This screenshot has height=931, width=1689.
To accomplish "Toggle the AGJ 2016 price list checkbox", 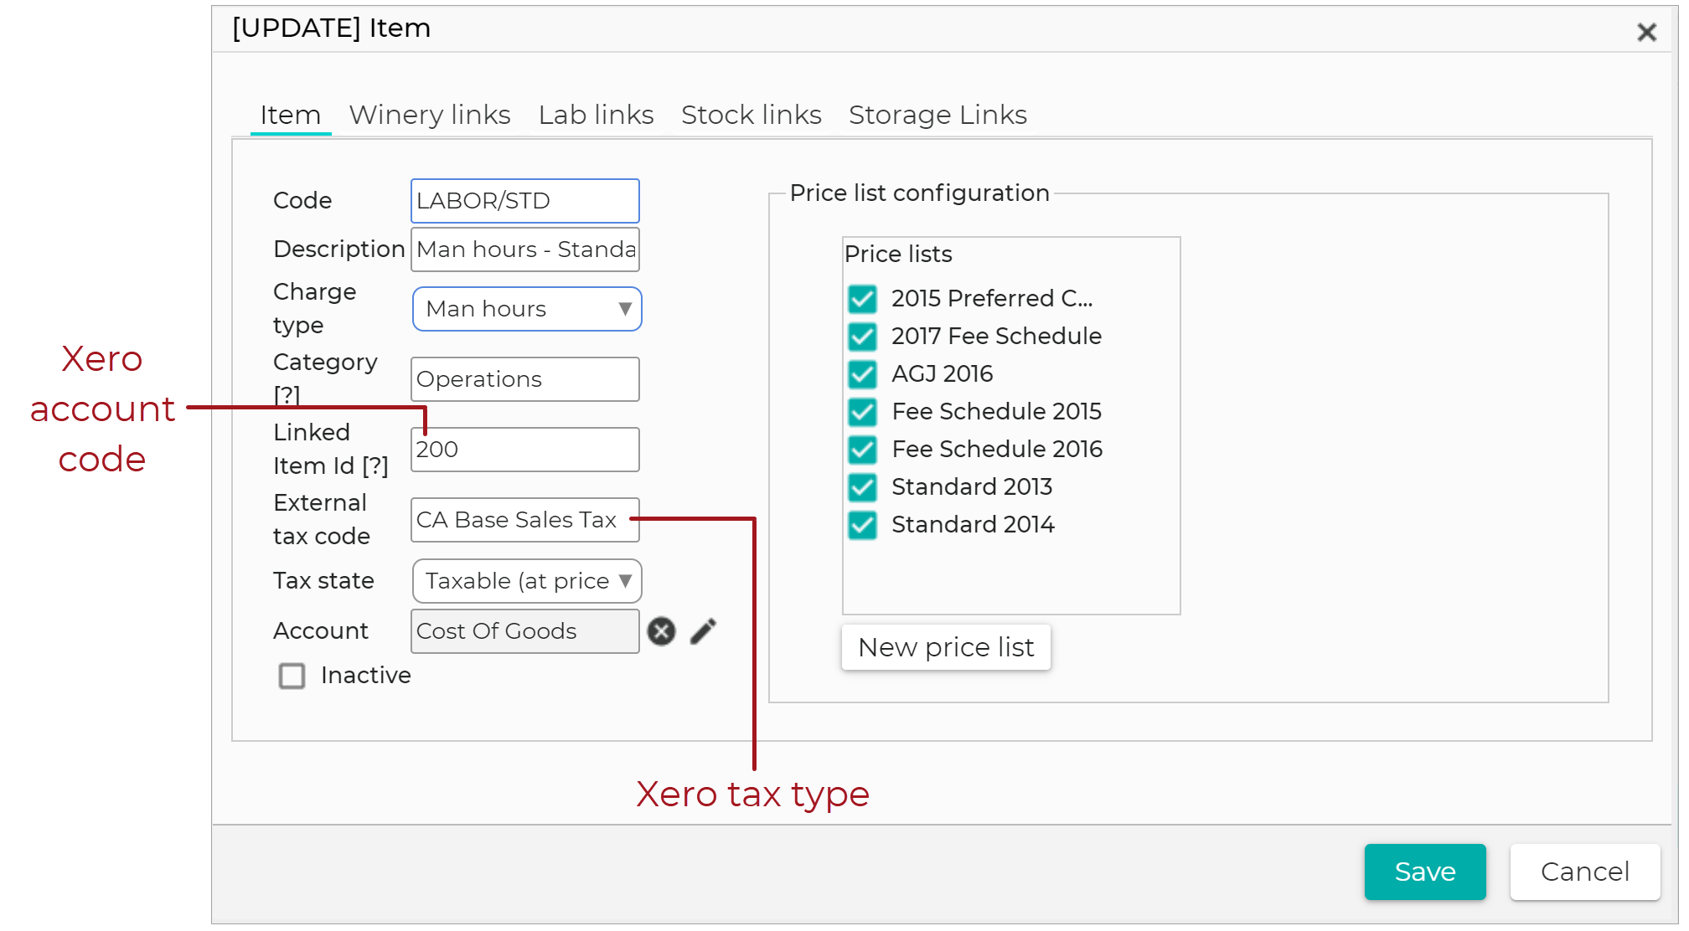I will click(862, 374).
